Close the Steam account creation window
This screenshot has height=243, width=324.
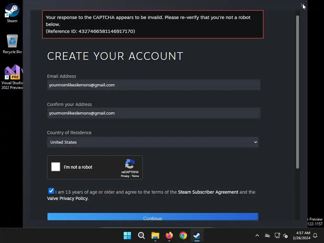point(302,5)
